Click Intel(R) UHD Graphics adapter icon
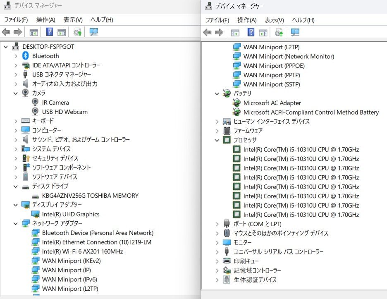387x299 pixels. [35, 214]
